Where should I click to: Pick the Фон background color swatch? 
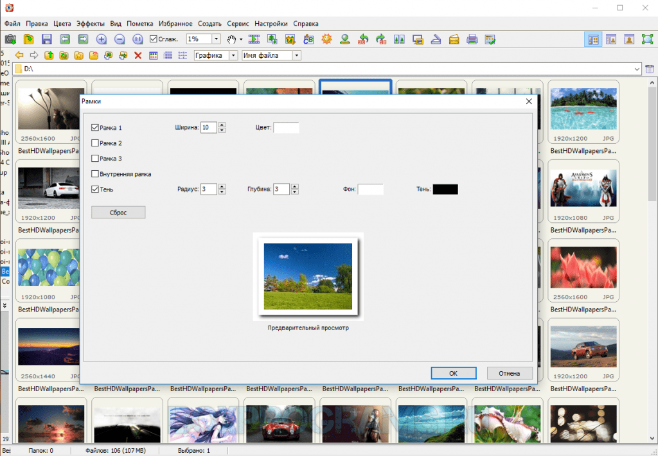[x=371, y=189]
